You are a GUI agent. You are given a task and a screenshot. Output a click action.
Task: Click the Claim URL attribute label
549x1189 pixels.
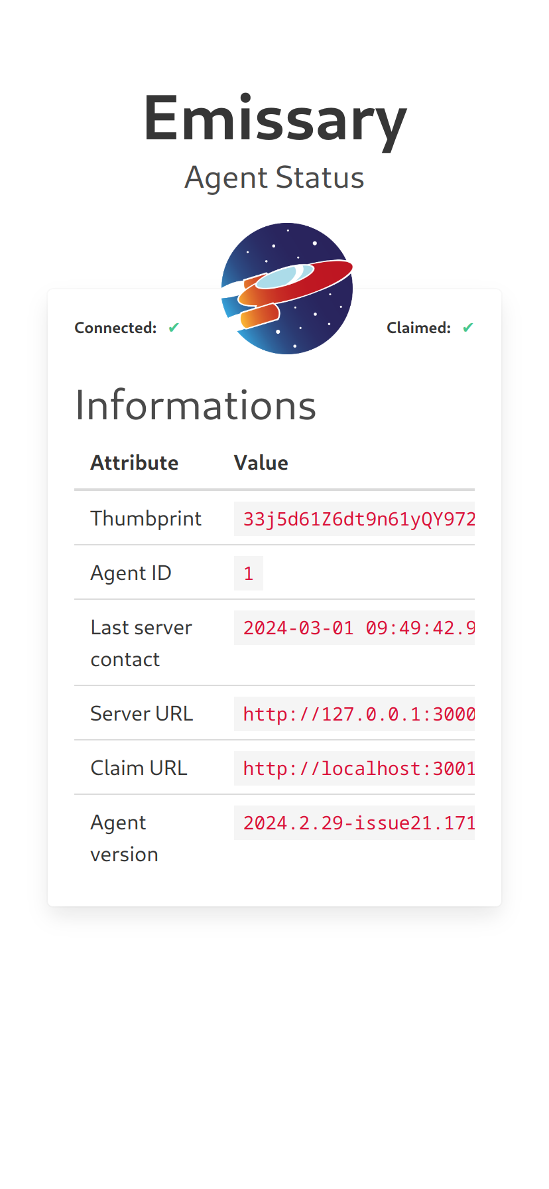tap(139, 768)
